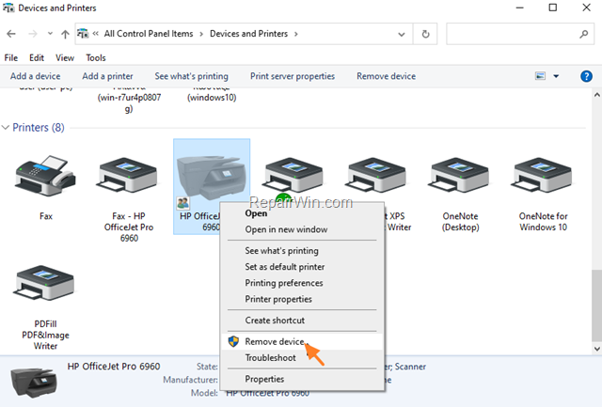Click Remove device in the toolbar
The height and width of the screenshot is (407, 602).
[x=386, y=76]
